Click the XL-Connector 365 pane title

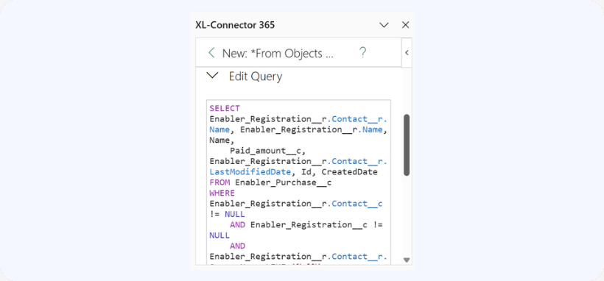coord(235,25)
